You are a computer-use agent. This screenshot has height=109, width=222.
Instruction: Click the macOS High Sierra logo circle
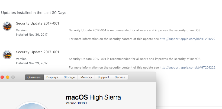click(x=32, y=105)
